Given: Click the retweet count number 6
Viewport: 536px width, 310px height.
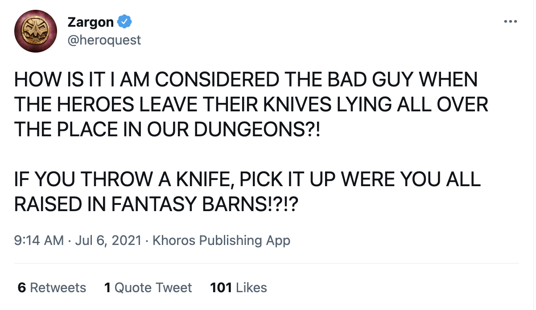Looking at the screenshot, I should (x=22, y=287).
